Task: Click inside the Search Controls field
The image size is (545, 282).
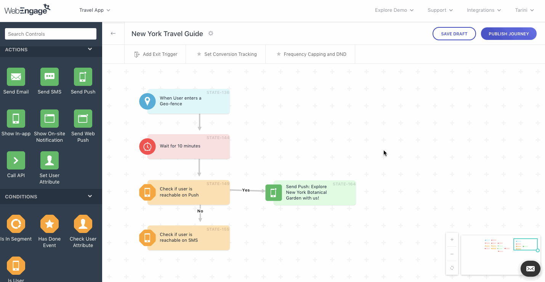Action: point(50,33)
